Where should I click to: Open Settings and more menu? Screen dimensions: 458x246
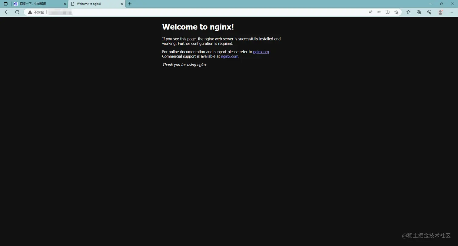pyautogui.click(x=451, y=12)
